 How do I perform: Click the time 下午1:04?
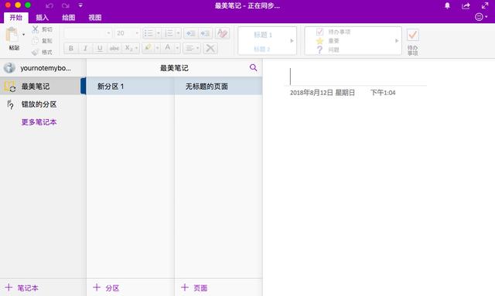pos(383,93)
